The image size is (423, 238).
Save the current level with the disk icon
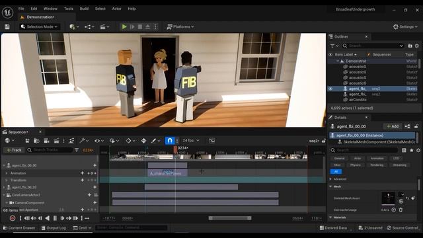7,26
